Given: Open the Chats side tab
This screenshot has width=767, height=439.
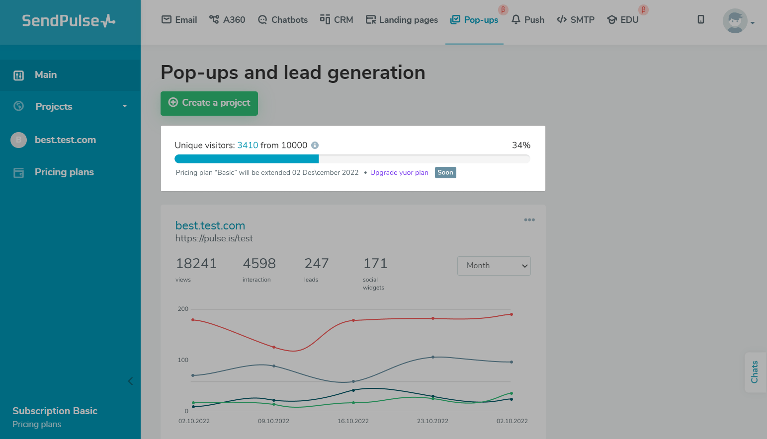Looking at the screenshot, I should (755, 372).
